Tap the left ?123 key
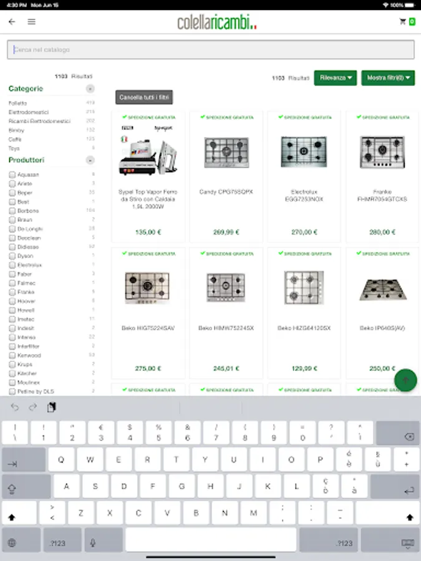Screen dimensions: 421x561 pos(62,540)
